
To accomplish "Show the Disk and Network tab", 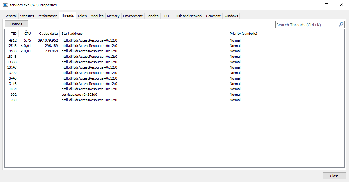I will coord(189,16).
